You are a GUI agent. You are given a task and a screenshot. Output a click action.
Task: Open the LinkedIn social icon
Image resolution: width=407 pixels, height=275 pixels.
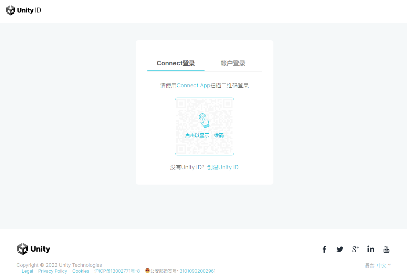(371, 249)
